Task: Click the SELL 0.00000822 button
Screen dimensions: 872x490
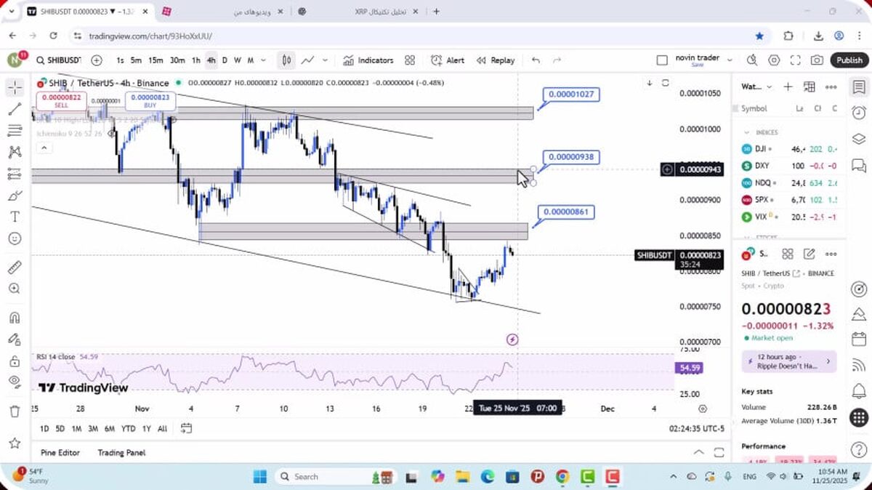Action: [61, 101]
